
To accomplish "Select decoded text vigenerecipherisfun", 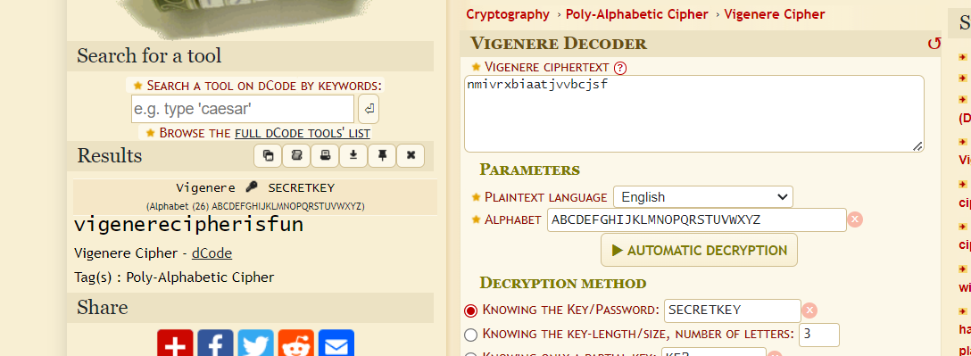I will click(188, 224).
